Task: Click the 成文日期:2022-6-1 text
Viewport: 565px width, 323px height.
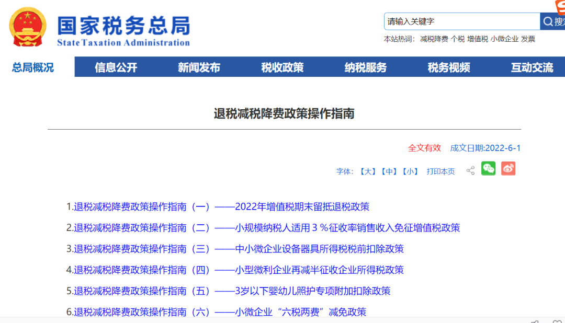Action: click(485, 148)
